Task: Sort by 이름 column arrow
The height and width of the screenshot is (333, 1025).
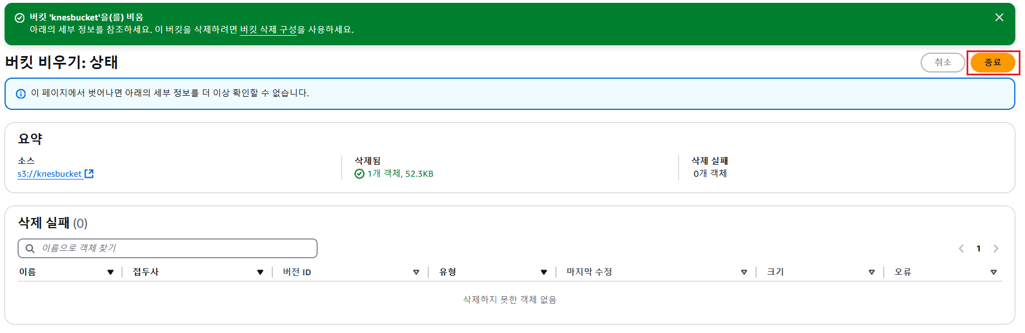Action: (x=111, y=272)
